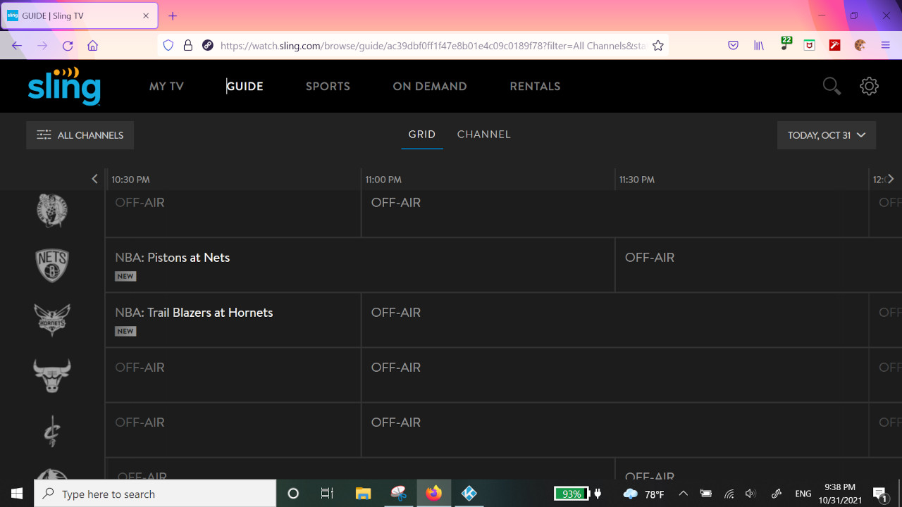Viewport: 902px width, 507px height.
Task: Click the Sling TV logo
Action: pyautogui.click(x=63, y=86)
